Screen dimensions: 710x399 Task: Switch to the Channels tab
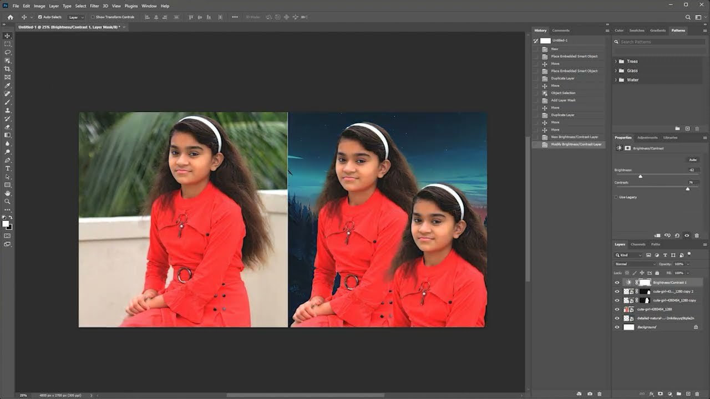pos(638,244)
